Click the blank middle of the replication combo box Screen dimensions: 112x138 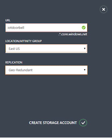58,70
